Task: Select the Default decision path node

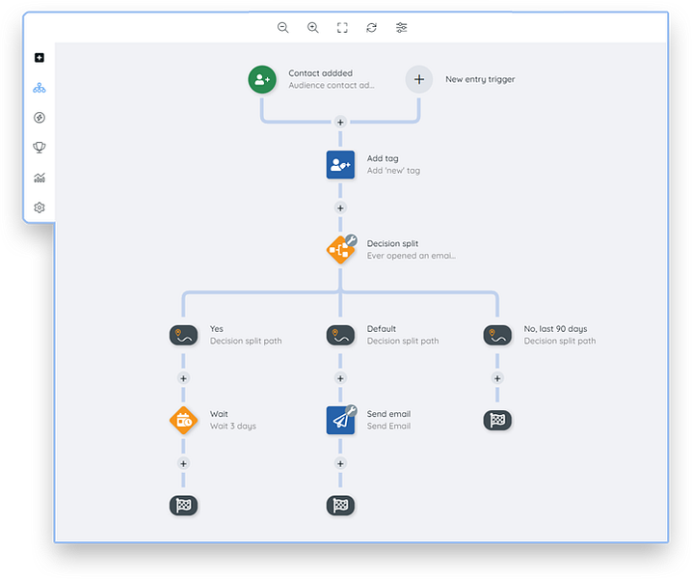Action: click(340, 336)
